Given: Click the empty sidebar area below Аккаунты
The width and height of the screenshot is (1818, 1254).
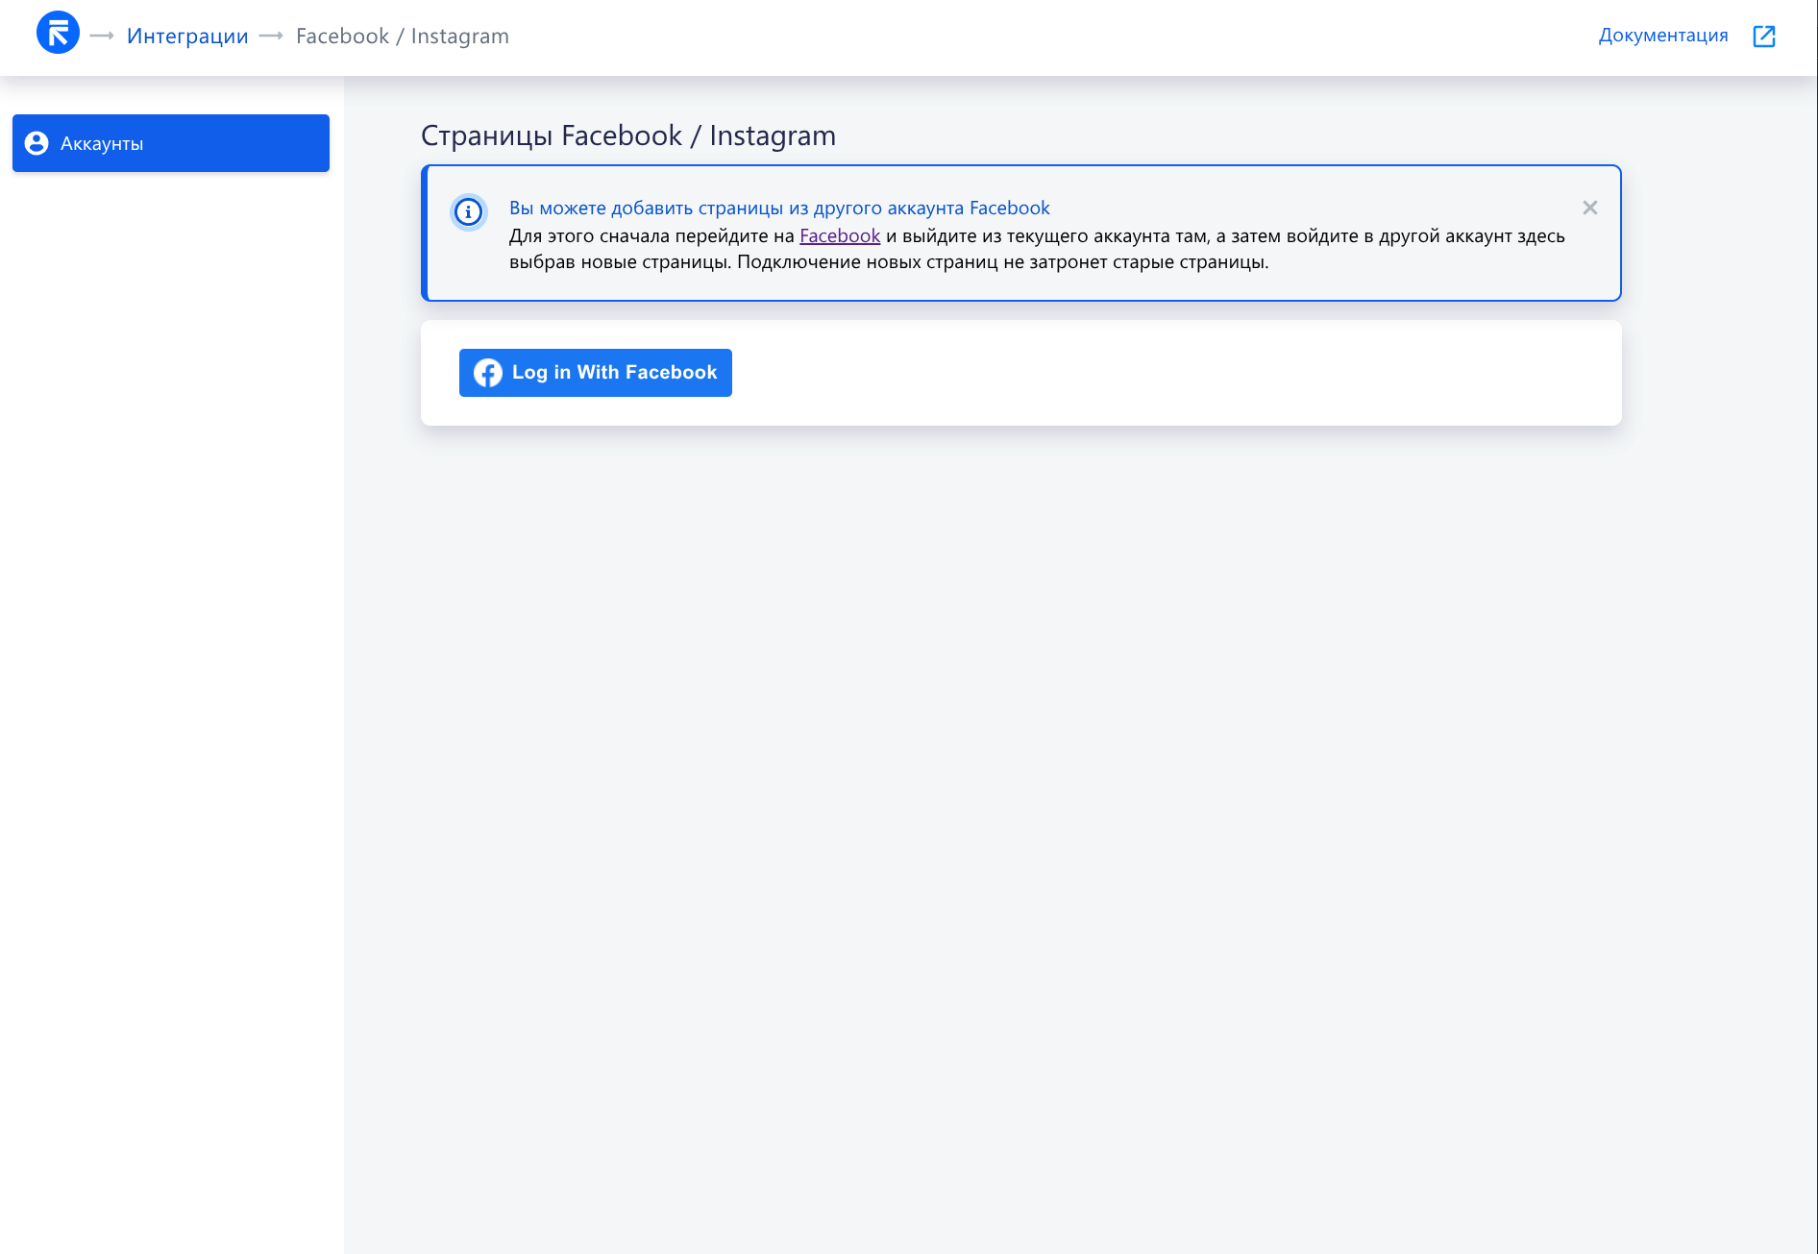Looking at the screenshot, I should [x=171, y=673].
